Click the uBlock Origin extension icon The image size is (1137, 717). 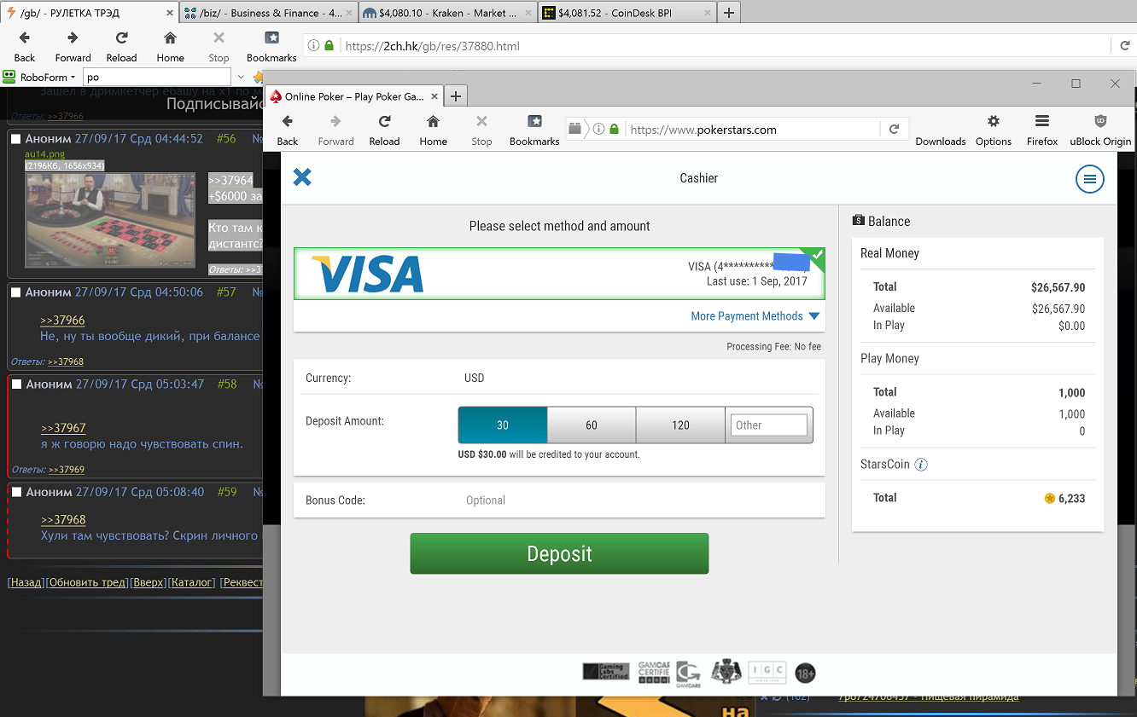pyautogui.click(x=1100, y=130)
